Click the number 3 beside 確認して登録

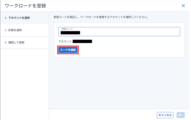[6, 43]
